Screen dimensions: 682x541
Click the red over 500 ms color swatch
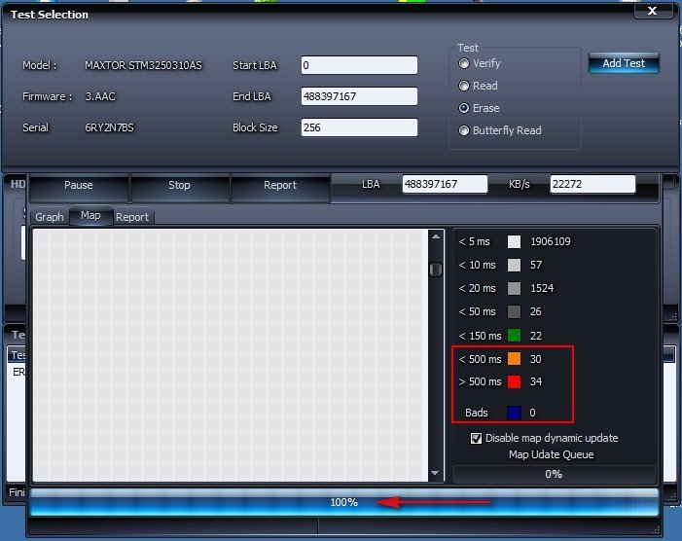click(514, 381)
